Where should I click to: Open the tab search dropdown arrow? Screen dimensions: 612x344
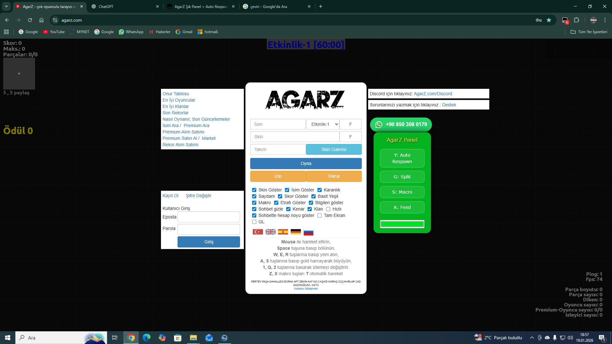(6, 6)
